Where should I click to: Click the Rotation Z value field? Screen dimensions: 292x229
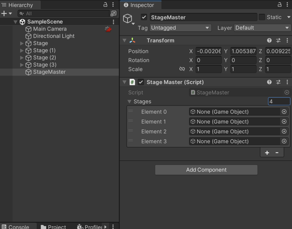click(278, 60)
